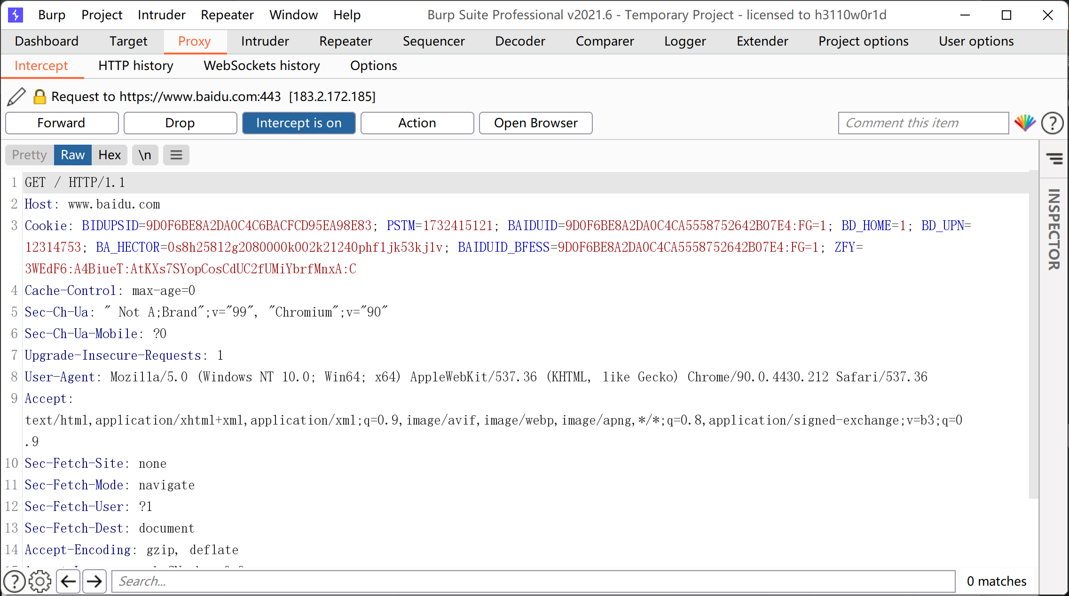Click the User-Agent header name
The image size is (1069, 596).
point(60,377)
